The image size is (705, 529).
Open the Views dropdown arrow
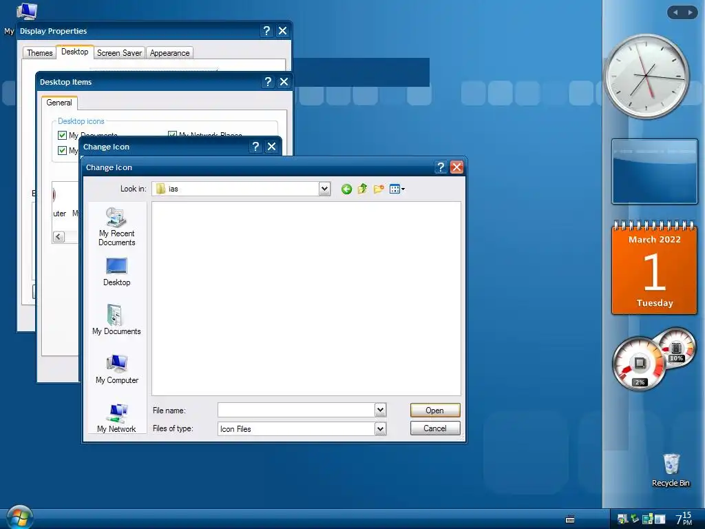tap(403, 189)
